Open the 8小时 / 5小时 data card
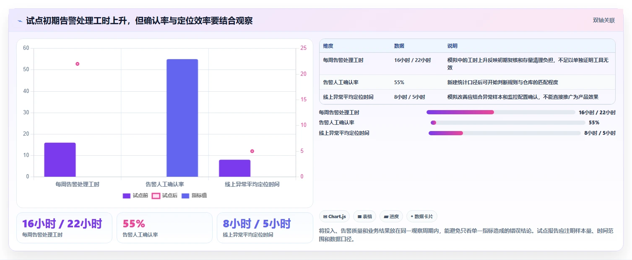This screenshot has width=632, height=260. 265,228
